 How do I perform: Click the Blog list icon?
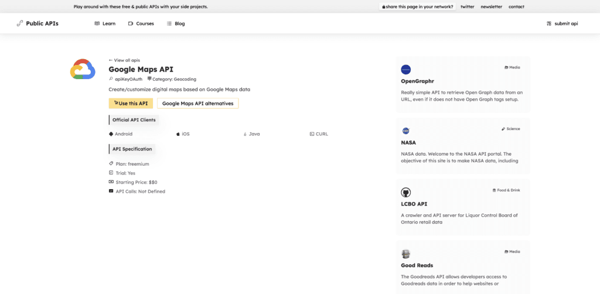[169, 23]
